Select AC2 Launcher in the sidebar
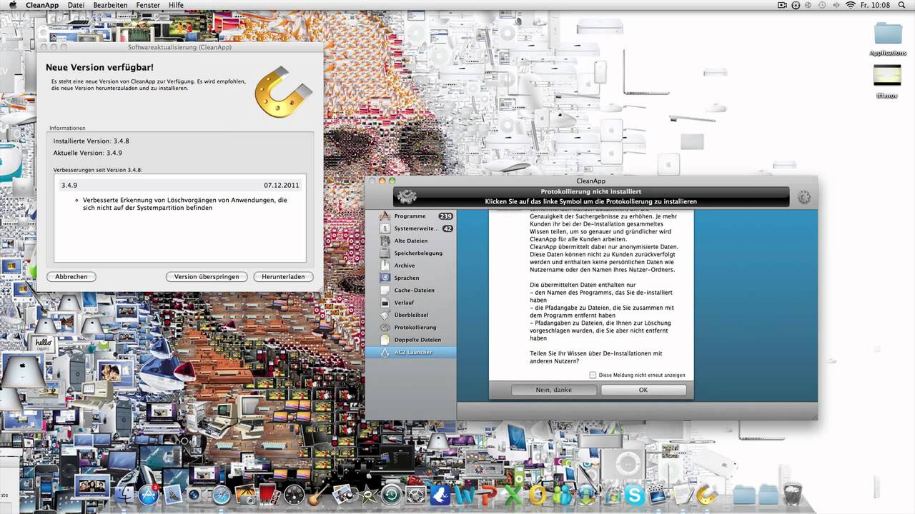Viewport: 915px width, 514px height. pyautogui.click(x=411, y=352)
